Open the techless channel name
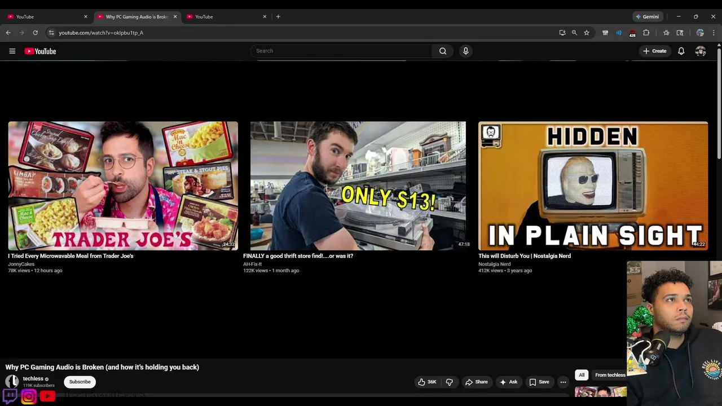Image resolution: width=722 pixels, height=406 pixels. pyautogui.click(x=33, y=379)
